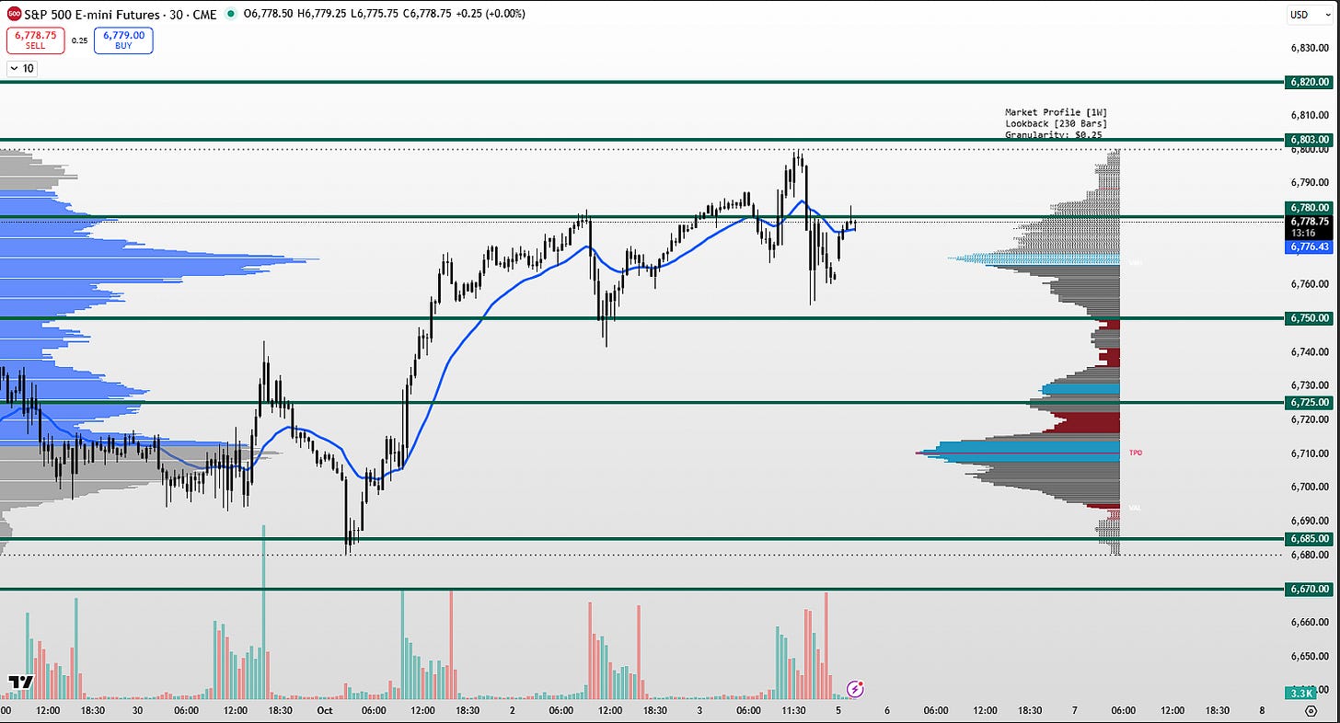The width and height of the screenshot is (1340, 723).
Task: Click the '7' date label on time axis
Action: click(1074, 710)
